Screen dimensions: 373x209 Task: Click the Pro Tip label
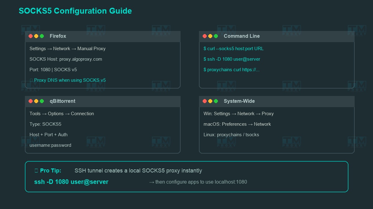(x=50, y=171)
